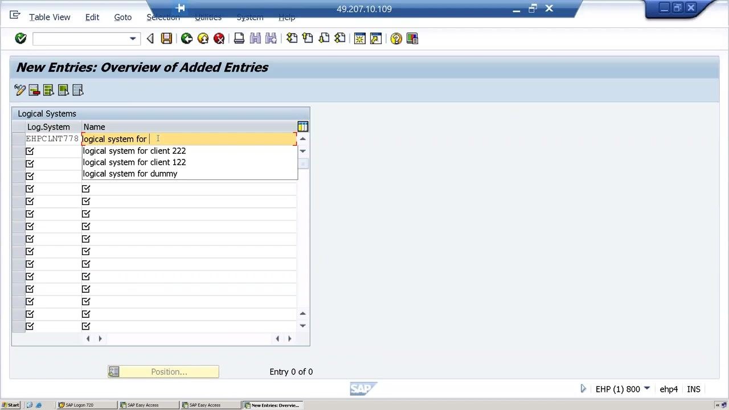This screenshot has width=729, height=410.
Task: Click the Position... button
Action: (163, 372)
